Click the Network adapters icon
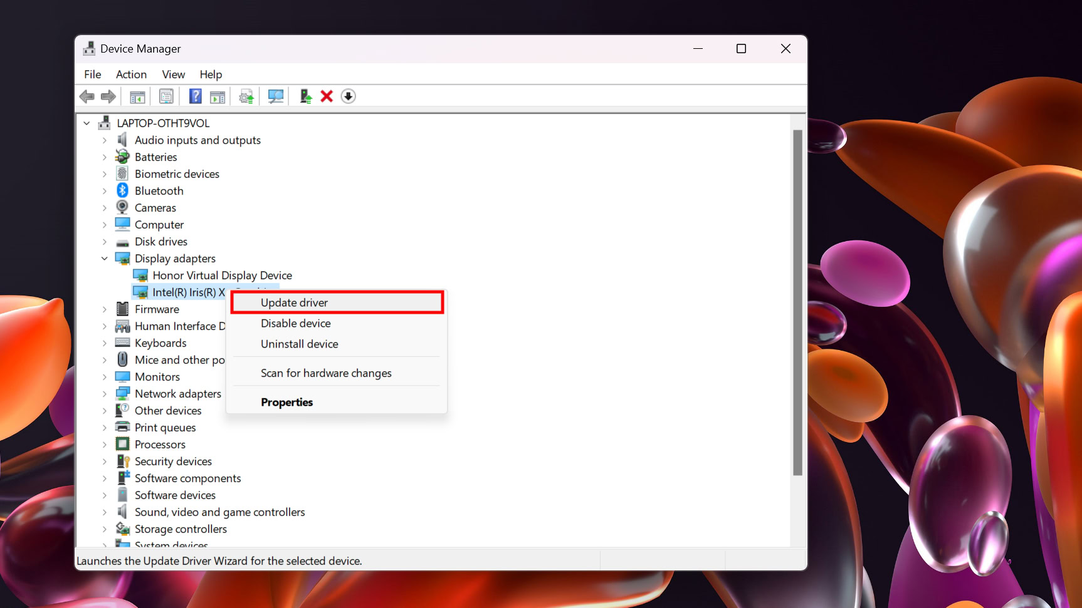The image size is (1082, 608). 123,393
